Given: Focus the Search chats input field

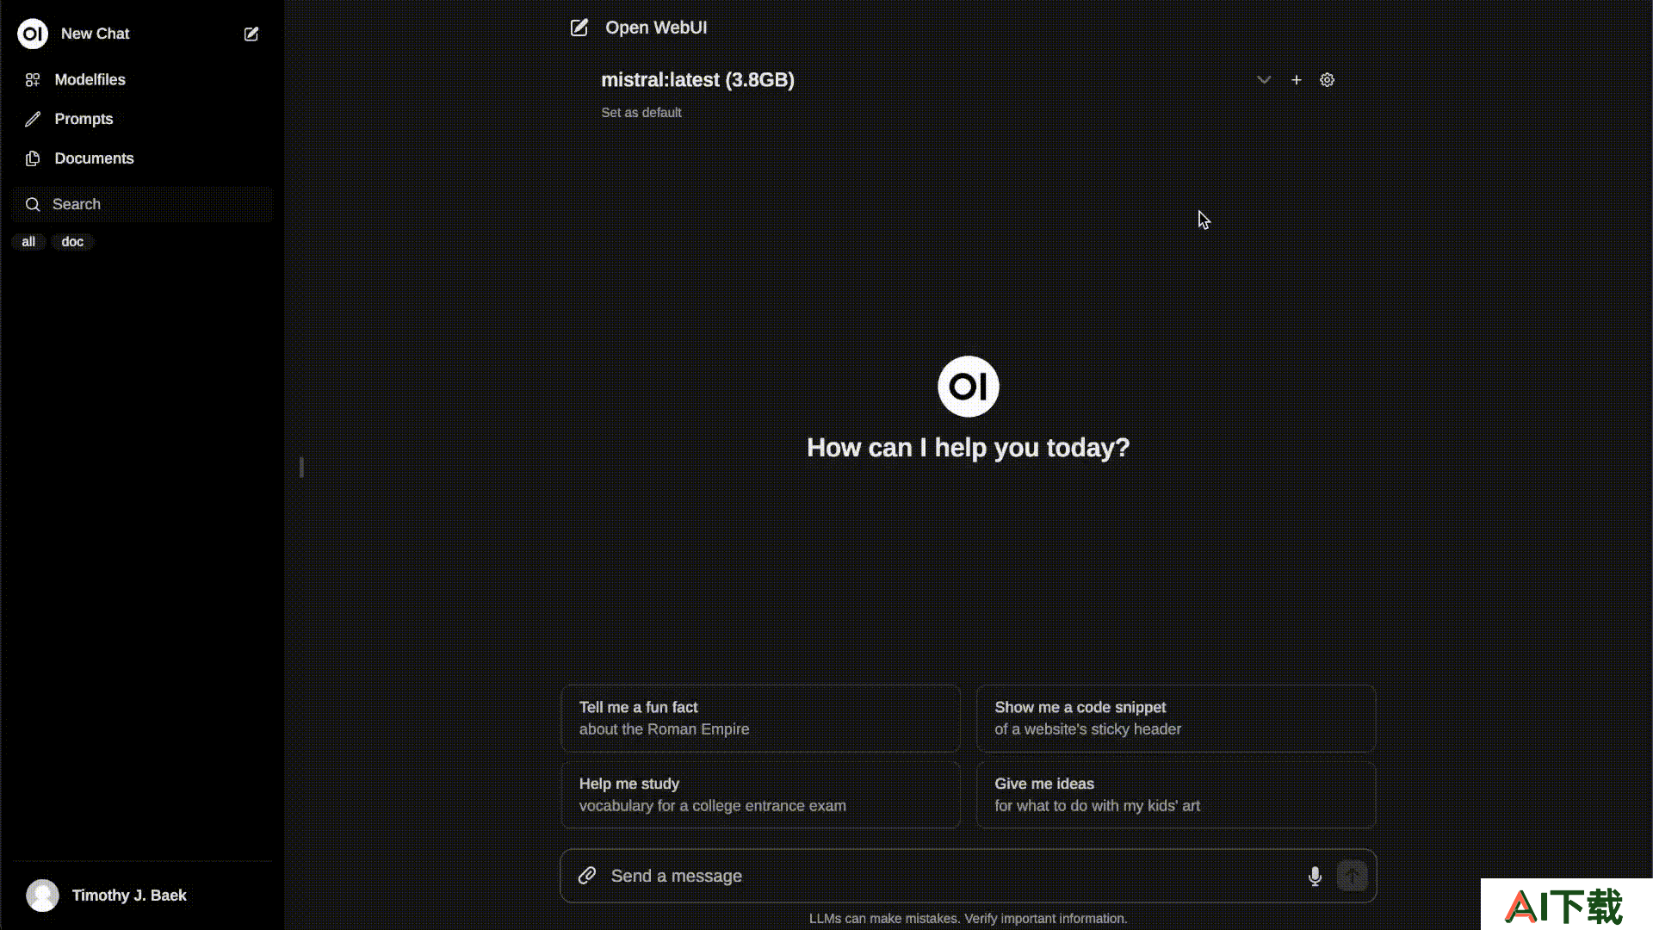Looking at the screenshot, I should point(143,204).
